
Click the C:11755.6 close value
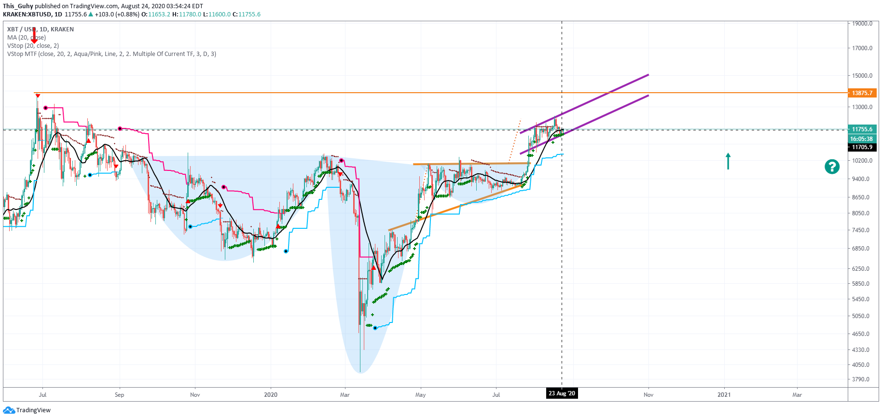pyautogui.click(x=247, y=14)
